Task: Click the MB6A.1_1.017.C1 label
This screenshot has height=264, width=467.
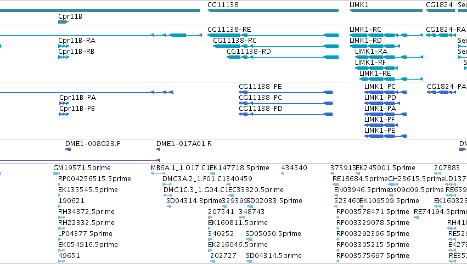Action: tap(181, 168)
